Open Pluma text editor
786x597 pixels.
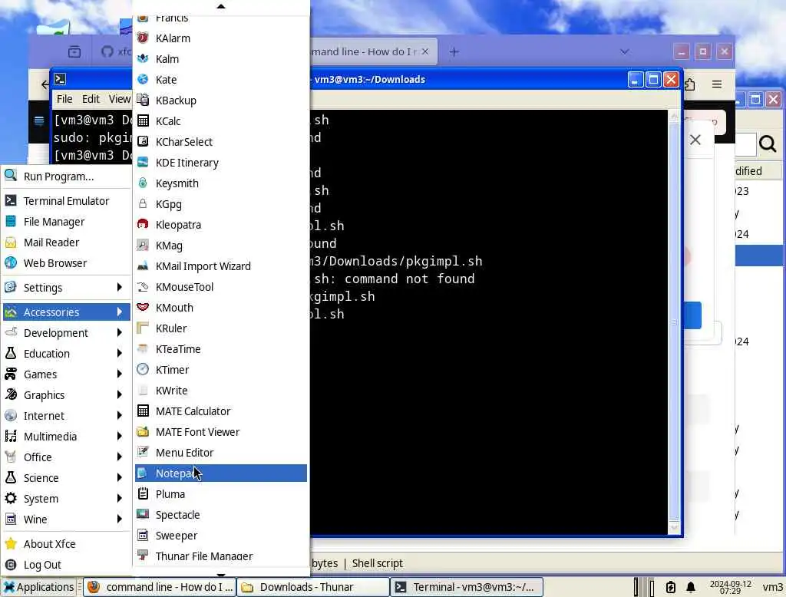(x=220, y=493)
